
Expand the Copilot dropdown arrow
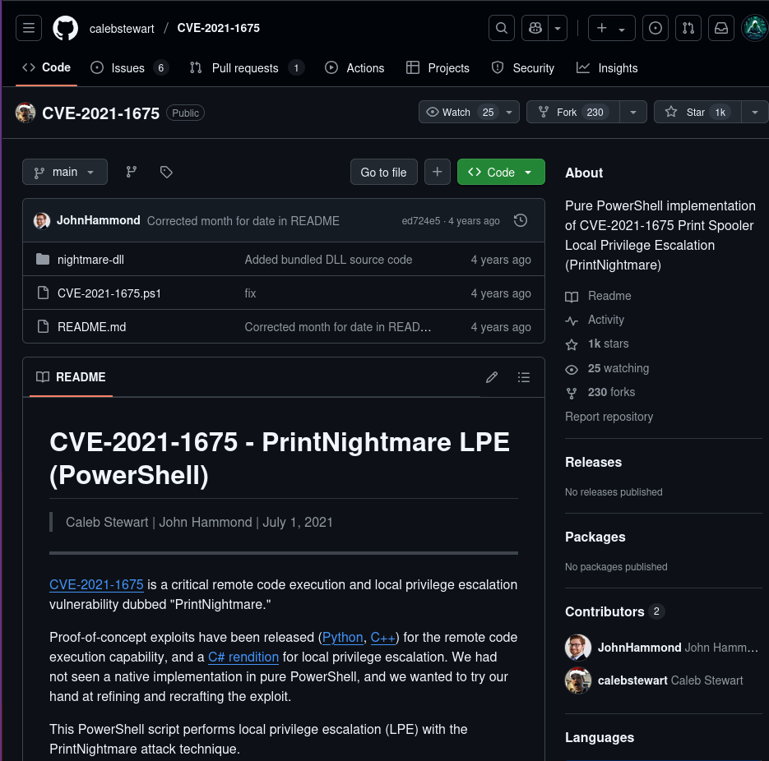pyautogui.click(x=558, y=28)
